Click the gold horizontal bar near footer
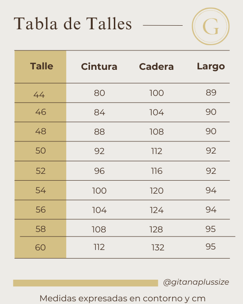Viewport: 243px width, 304px height. [85, 283]
